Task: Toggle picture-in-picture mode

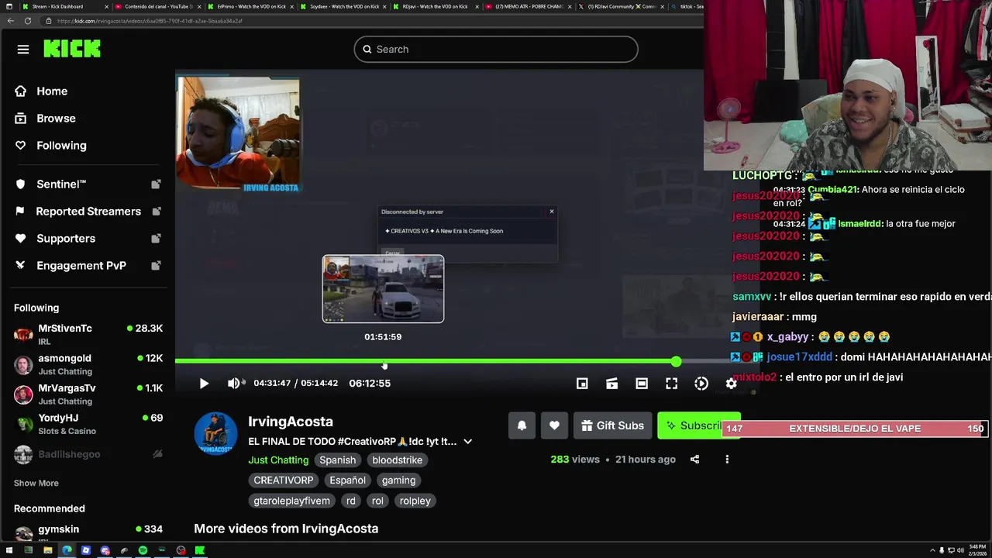Action: pos(582,383)
